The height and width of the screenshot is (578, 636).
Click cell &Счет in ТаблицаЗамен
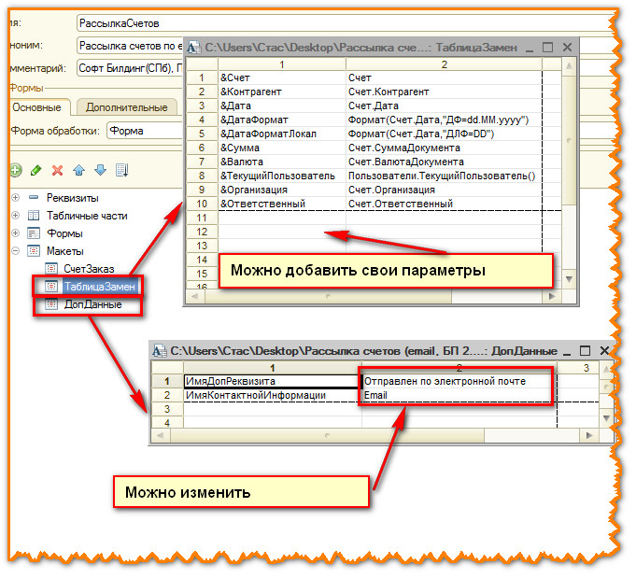284,78
